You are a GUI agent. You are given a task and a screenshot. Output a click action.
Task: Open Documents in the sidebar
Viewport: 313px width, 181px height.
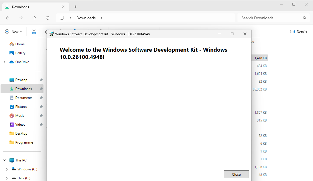point(24,98)
